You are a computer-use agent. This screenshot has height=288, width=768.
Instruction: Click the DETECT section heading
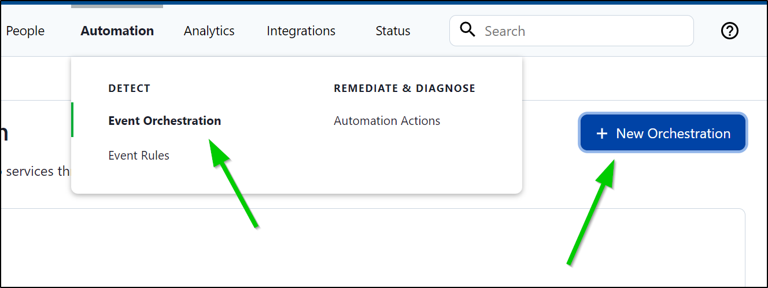tap(130, 88)
